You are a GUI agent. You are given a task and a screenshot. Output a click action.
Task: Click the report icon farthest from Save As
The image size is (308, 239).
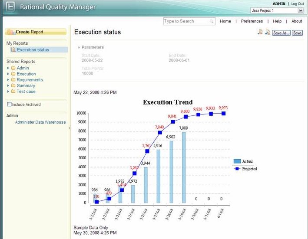(x=260, y=33)
